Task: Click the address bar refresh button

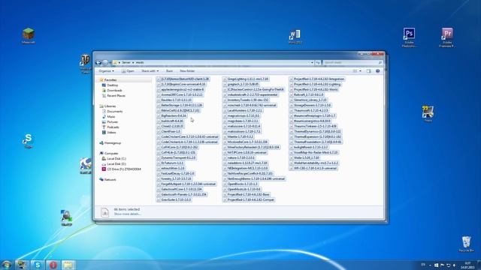Action: point(318,62)
